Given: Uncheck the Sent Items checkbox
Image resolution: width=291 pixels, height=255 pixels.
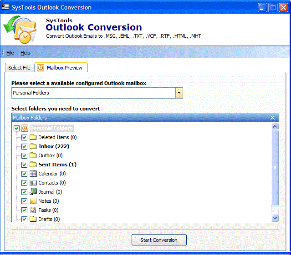Looking at the screenshot, I should point(24,165).
